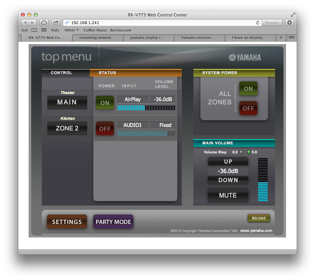Image resolution: width=315 pixels, height=280 pixels.
Task: Go forward with browser forward arrow
Action: [32, 23]
